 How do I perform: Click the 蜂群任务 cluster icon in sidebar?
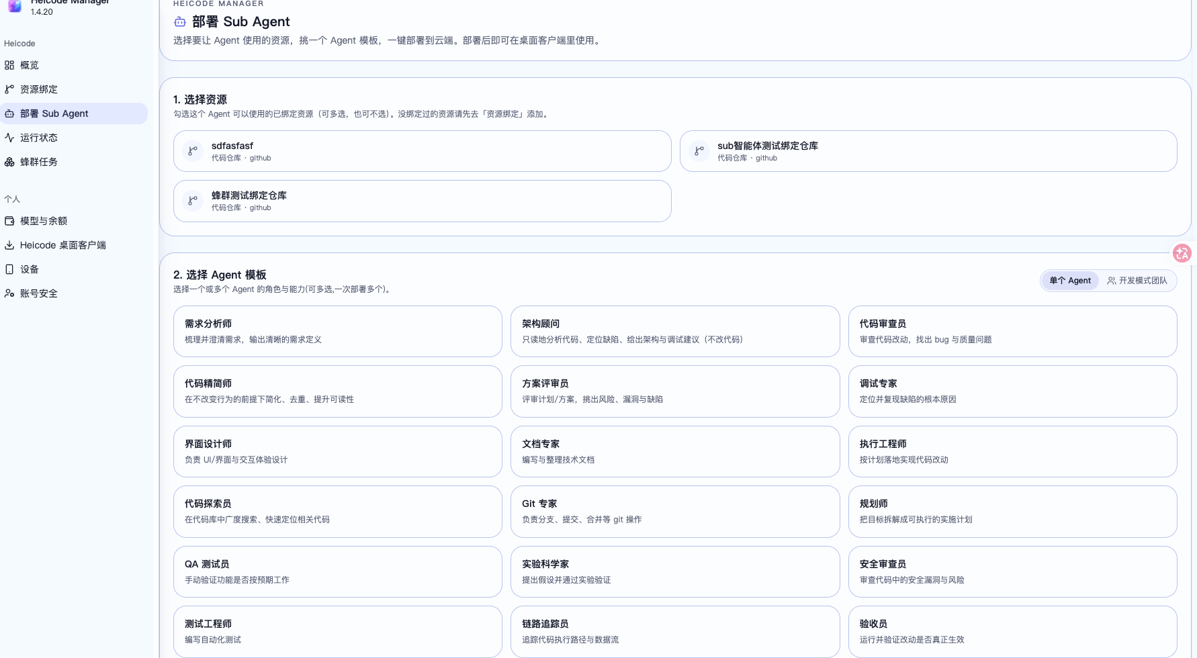9,162
